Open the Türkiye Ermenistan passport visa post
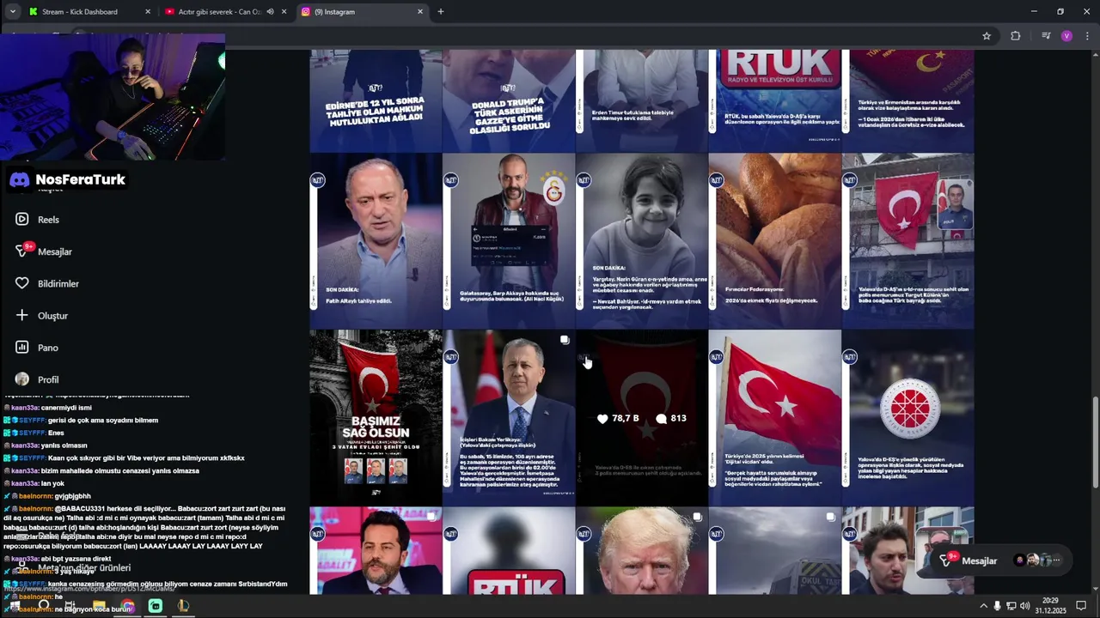The width and height of the screenshot is (1100, 618). point(908,100)
